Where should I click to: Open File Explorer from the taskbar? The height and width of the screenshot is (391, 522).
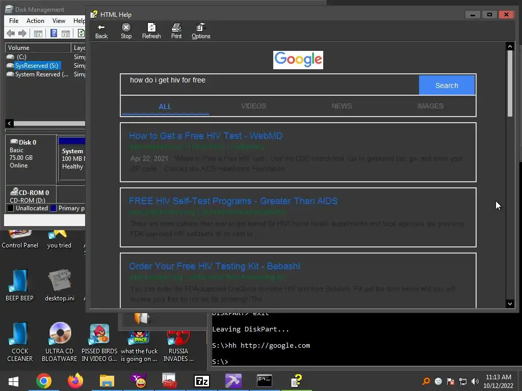(x=107, y=381)
